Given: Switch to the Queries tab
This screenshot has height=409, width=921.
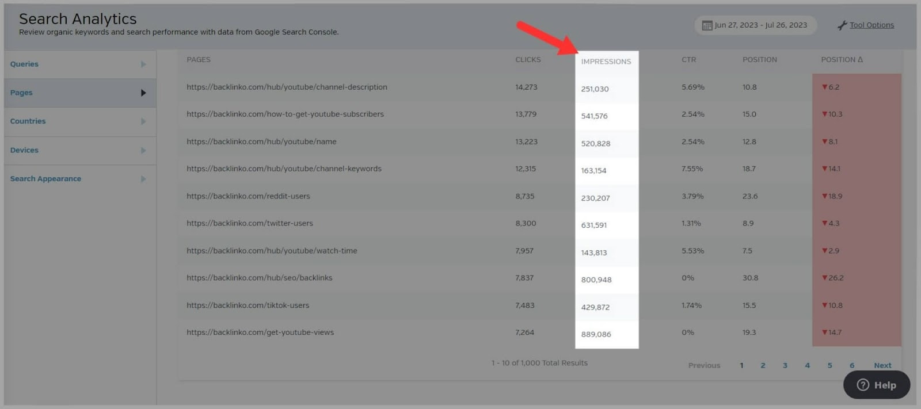Looking at the screenshot, I should click(x=24, y=64).
